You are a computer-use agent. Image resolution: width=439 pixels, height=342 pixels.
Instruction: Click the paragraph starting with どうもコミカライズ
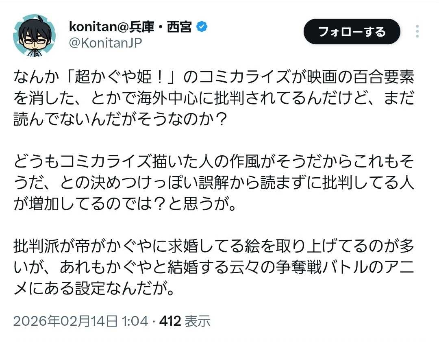(x=213, y=182)
